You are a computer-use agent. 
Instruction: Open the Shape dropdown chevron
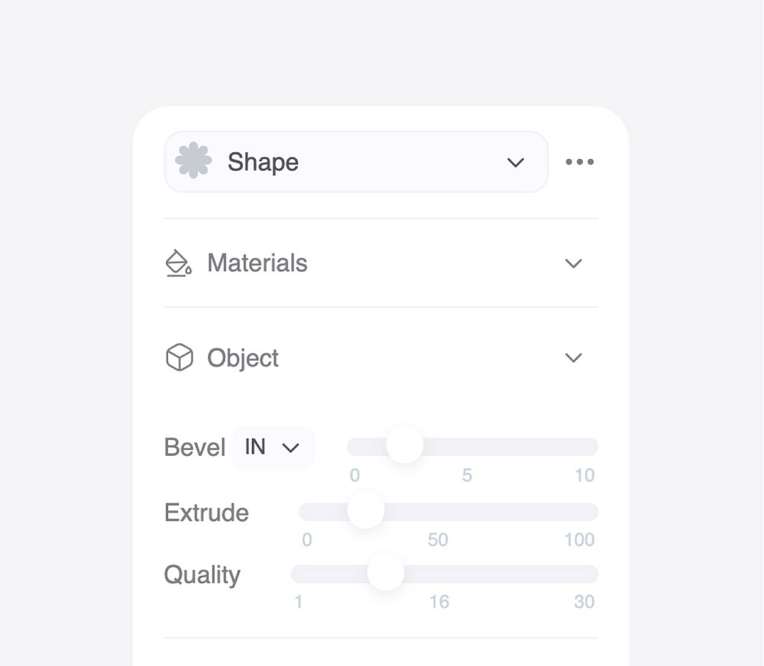click(x=516, y=162)
